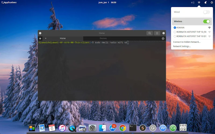Open Network Settings
Image resolution: width=215 pixels, height=134 pixels.
pos(182,46)
